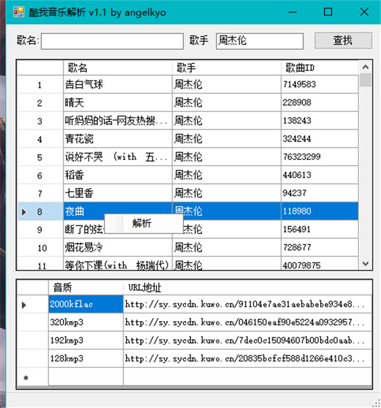Image resolution: width=381 pixels, height=408 pixels.
Task: Click song ID 138243
Action: pos(320,121)
